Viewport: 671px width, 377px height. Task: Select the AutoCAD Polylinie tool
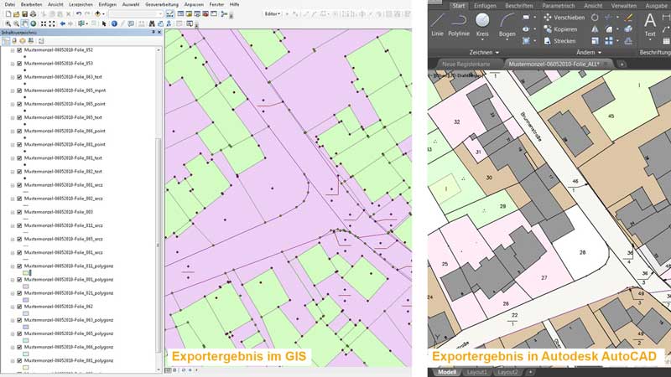click(459, 25)
